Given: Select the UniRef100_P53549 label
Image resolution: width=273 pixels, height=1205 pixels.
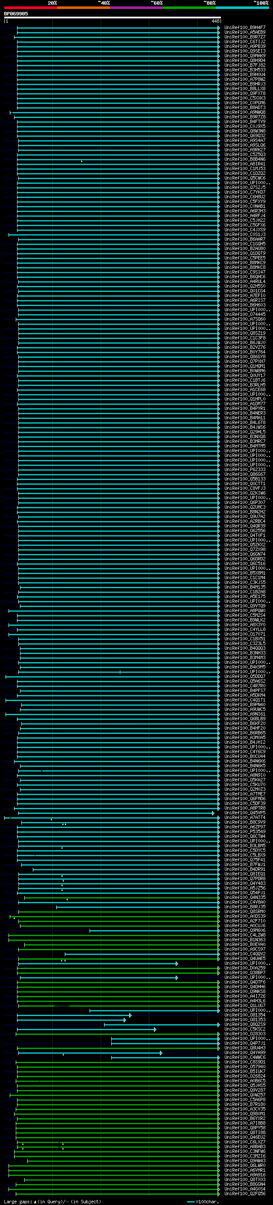Looking at the screenshot, I should (244, 832).
